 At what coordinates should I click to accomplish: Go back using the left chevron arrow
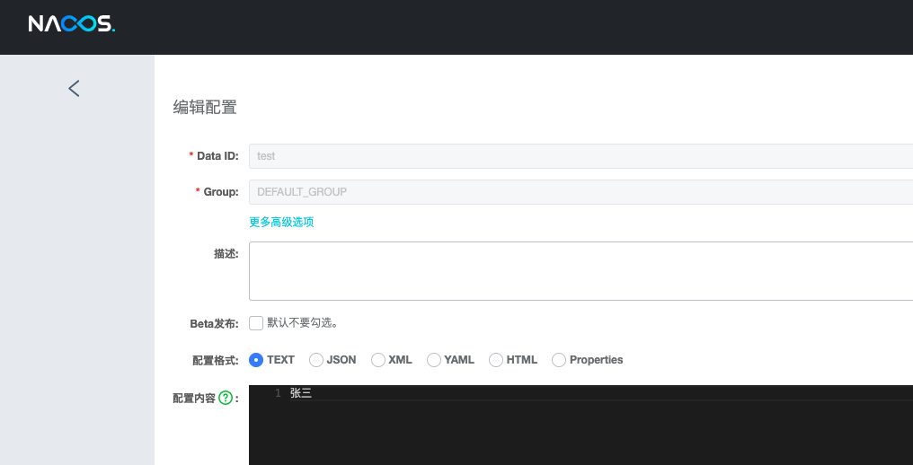coord(74,89)
